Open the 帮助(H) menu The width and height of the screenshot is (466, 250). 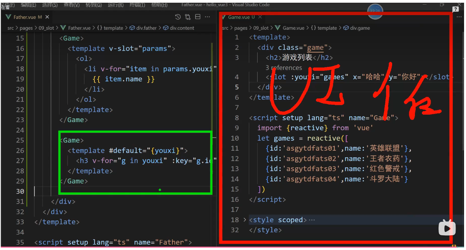coord(159,5)
